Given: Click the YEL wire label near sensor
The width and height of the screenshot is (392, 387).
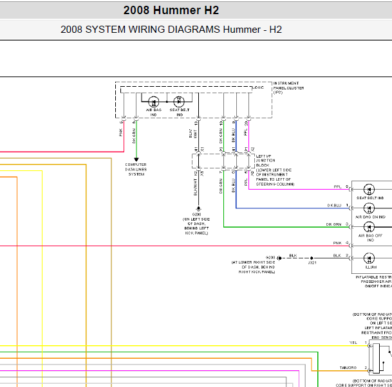Looking at the screenshot, I should pyautogui.click(x=352, y=343).
